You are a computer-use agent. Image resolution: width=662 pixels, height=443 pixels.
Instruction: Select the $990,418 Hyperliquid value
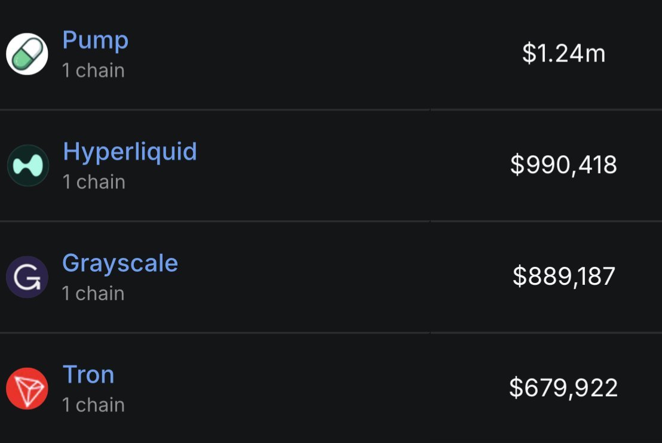563,165
